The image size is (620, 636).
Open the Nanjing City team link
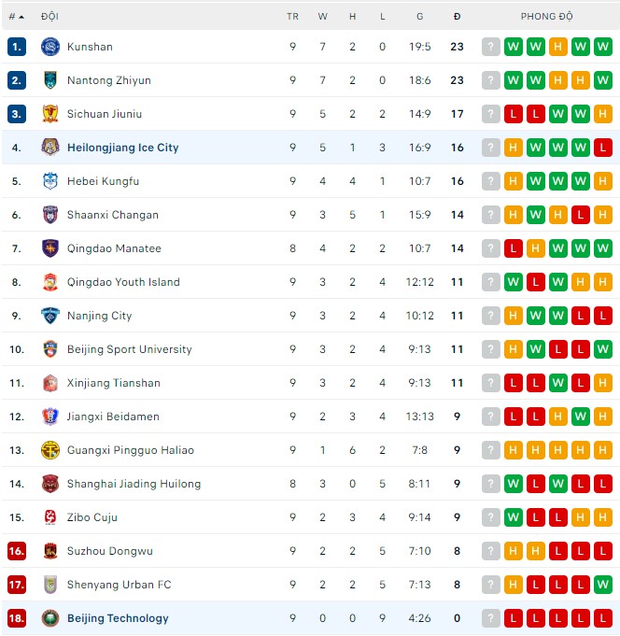coord(99,316)
